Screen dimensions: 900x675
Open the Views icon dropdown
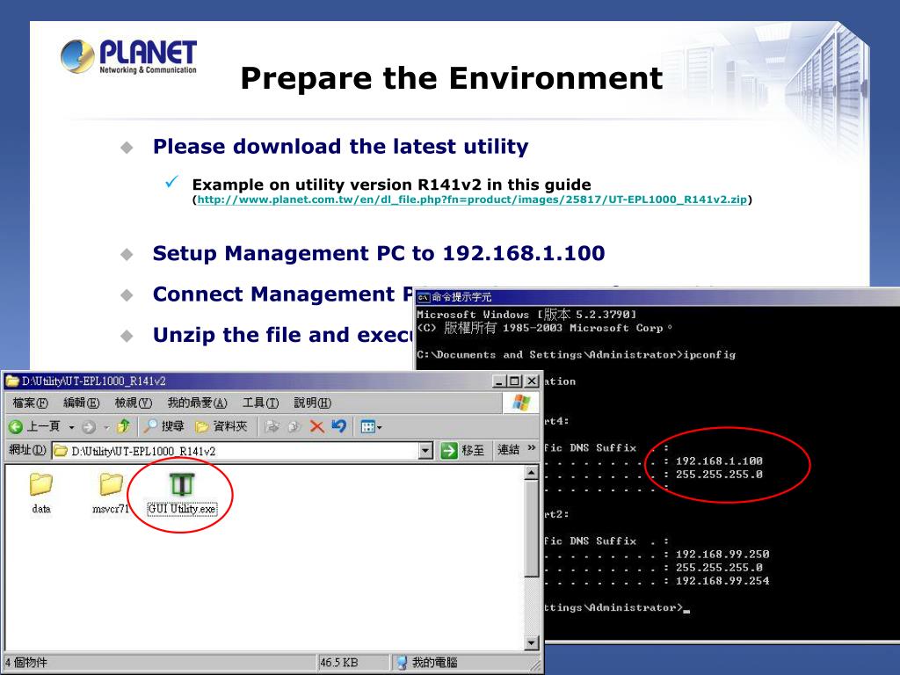(371, 426)
